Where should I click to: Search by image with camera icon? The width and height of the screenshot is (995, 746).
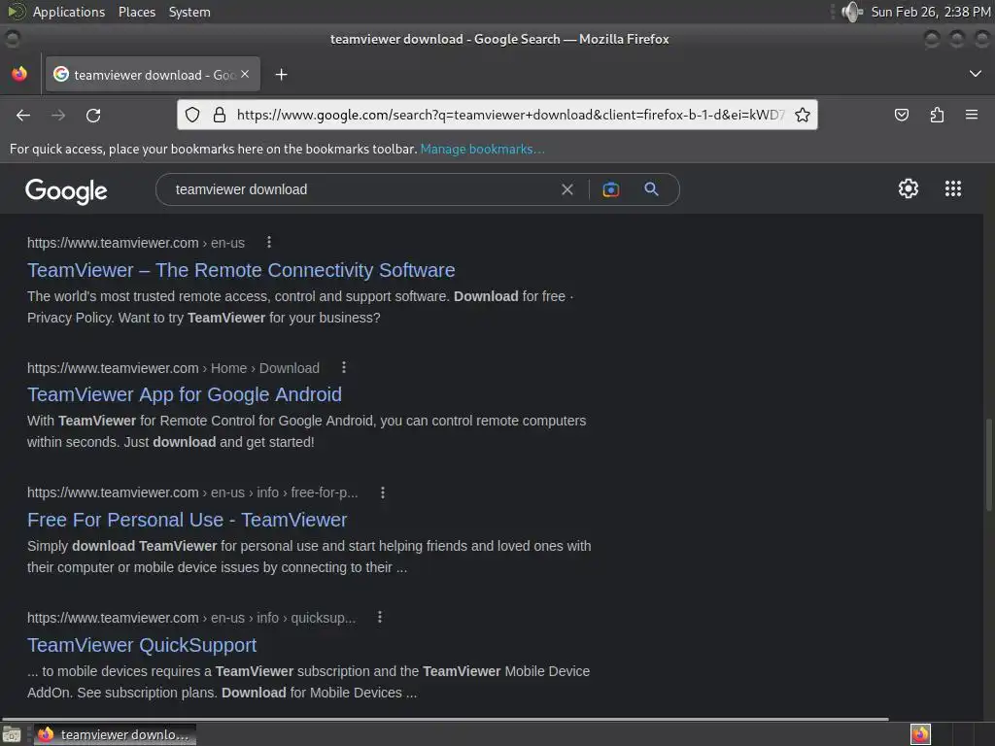(611, 189)
